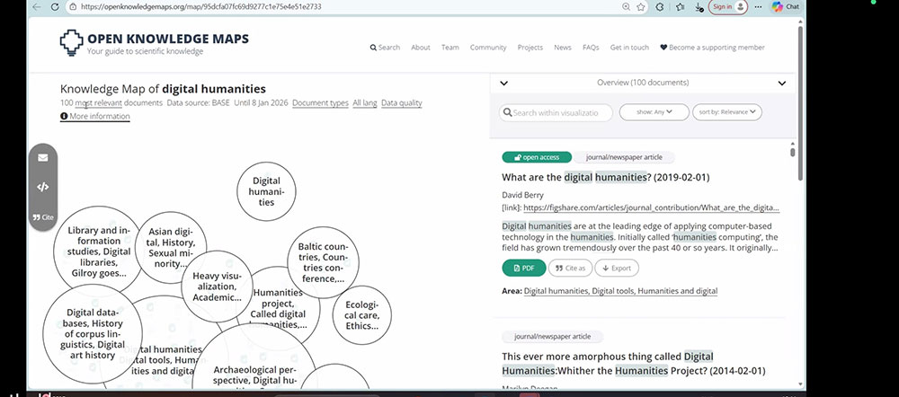Image resolution: width=899 pixels, height=397 pixels.
Task: Click the browser downloads icon
Action: click(x=699, y=6)
